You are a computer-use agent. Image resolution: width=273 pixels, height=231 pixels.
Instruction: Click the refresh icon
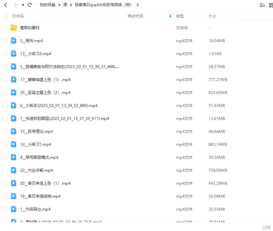tap(29, 5)
